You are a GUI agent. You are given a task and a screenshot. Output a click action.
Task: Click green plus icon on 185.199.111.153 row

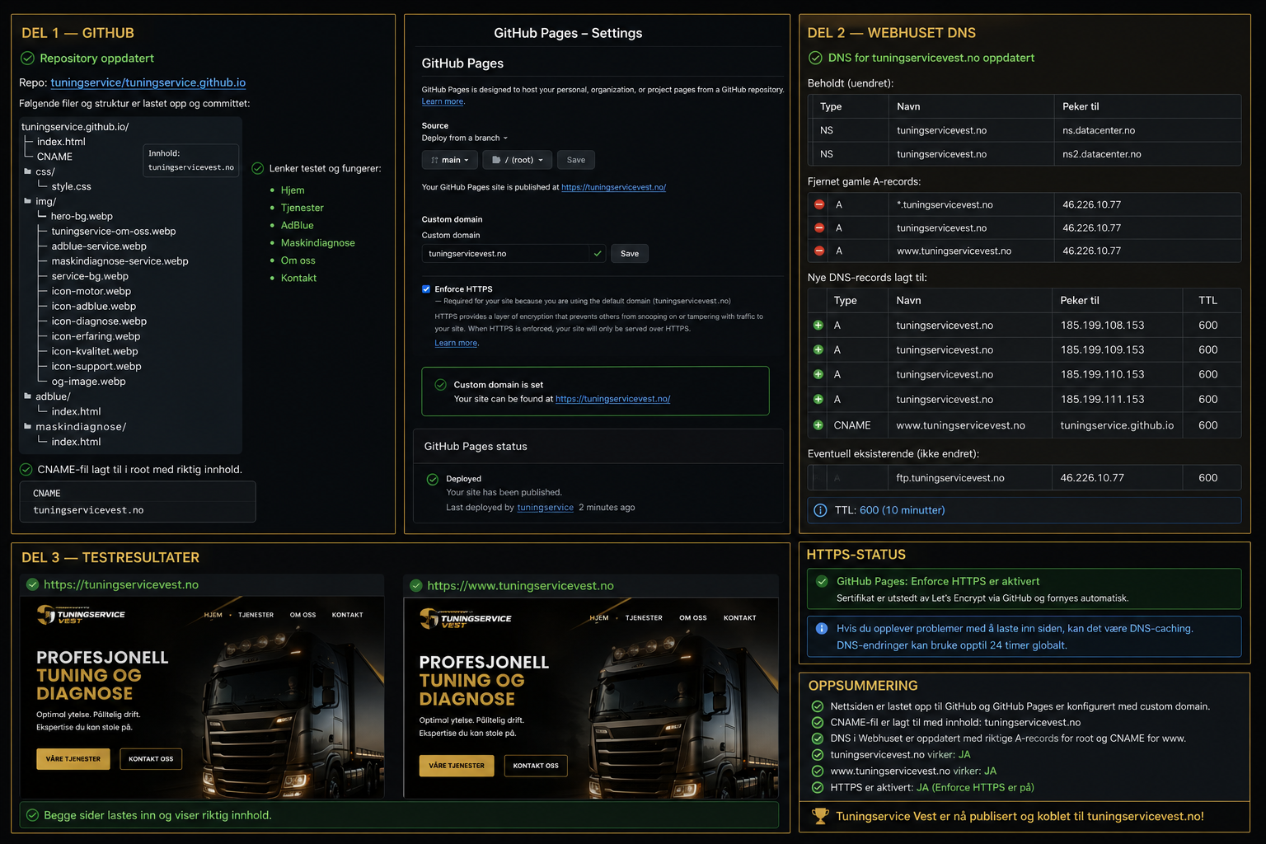click(x=818, y=399)
